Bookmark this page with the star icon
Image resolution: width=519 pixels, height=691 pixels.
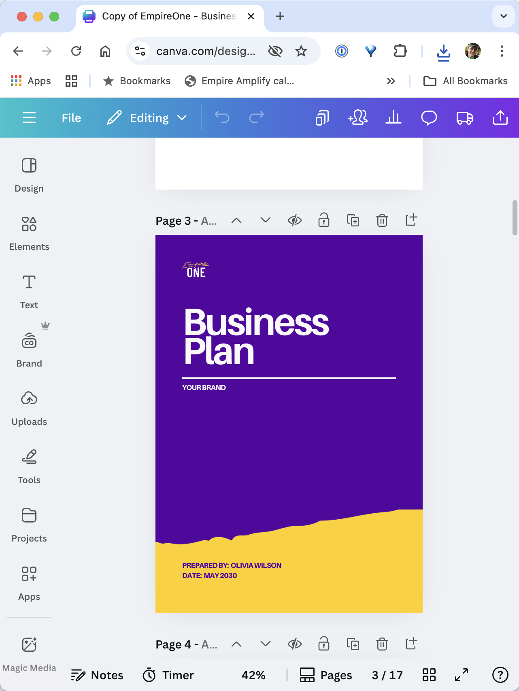[x=301, y=51]
